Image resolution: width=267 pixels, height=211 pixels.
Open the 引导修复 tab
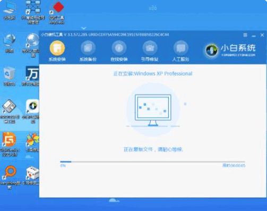pos(150,51)
